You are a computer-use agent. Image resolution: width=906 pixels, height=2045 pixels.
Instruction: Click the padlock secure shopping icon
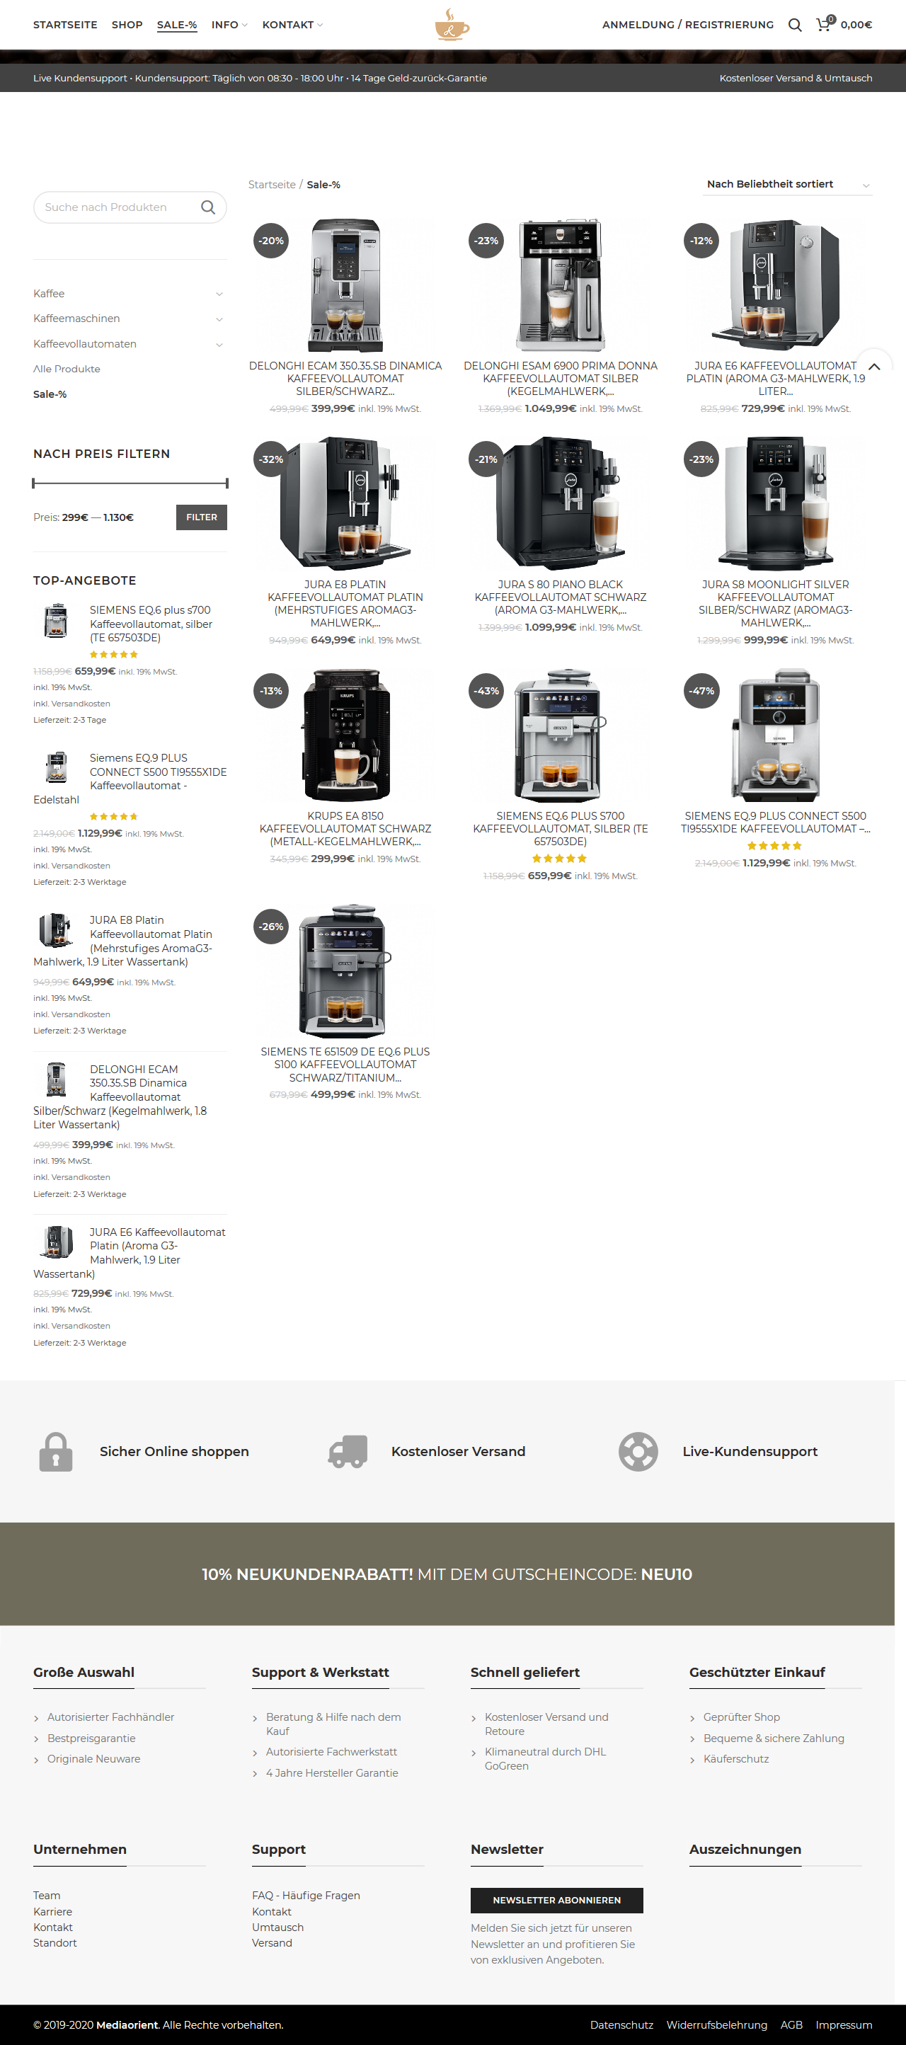(x=56, y=1451)
